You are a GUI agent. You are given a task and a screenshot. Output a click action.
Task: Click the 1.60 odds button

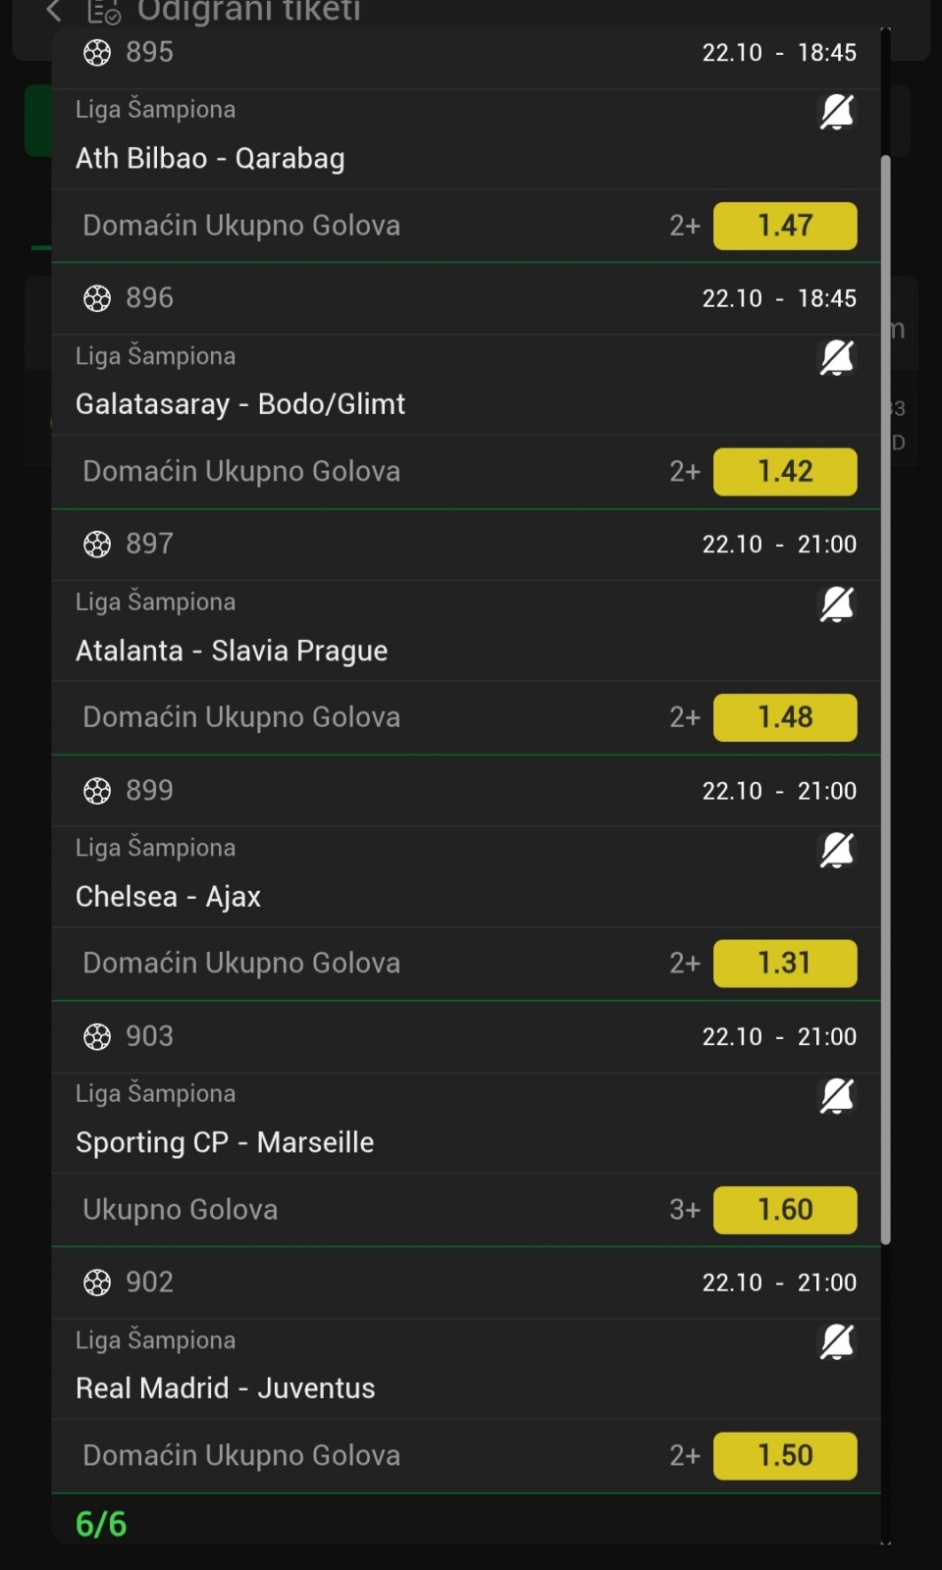784,1210
